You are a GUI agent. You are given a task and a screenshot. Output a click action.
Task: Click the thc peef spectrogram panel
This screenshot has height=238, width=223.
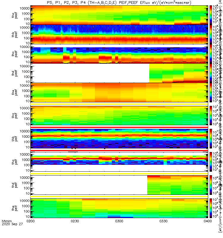[x=119, y=54]
